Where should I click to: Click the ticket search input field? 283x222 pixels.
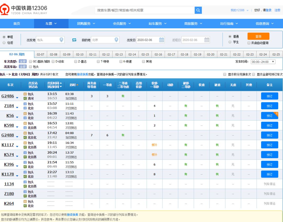144,10
